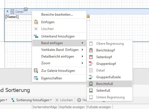Open the Zoom submenu
Viewport: 149px width, 109px height.
point(59,63)
